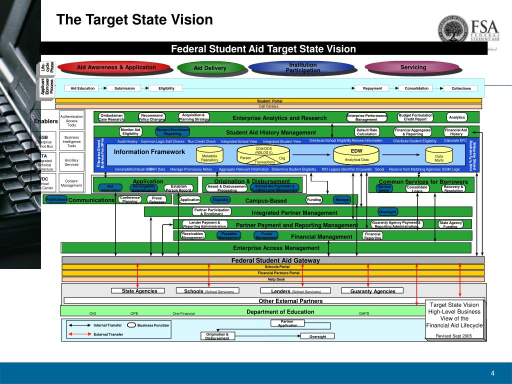Select the Receivables Management function
This screenshot has height=384, width=512.
[x=192, y=235]
